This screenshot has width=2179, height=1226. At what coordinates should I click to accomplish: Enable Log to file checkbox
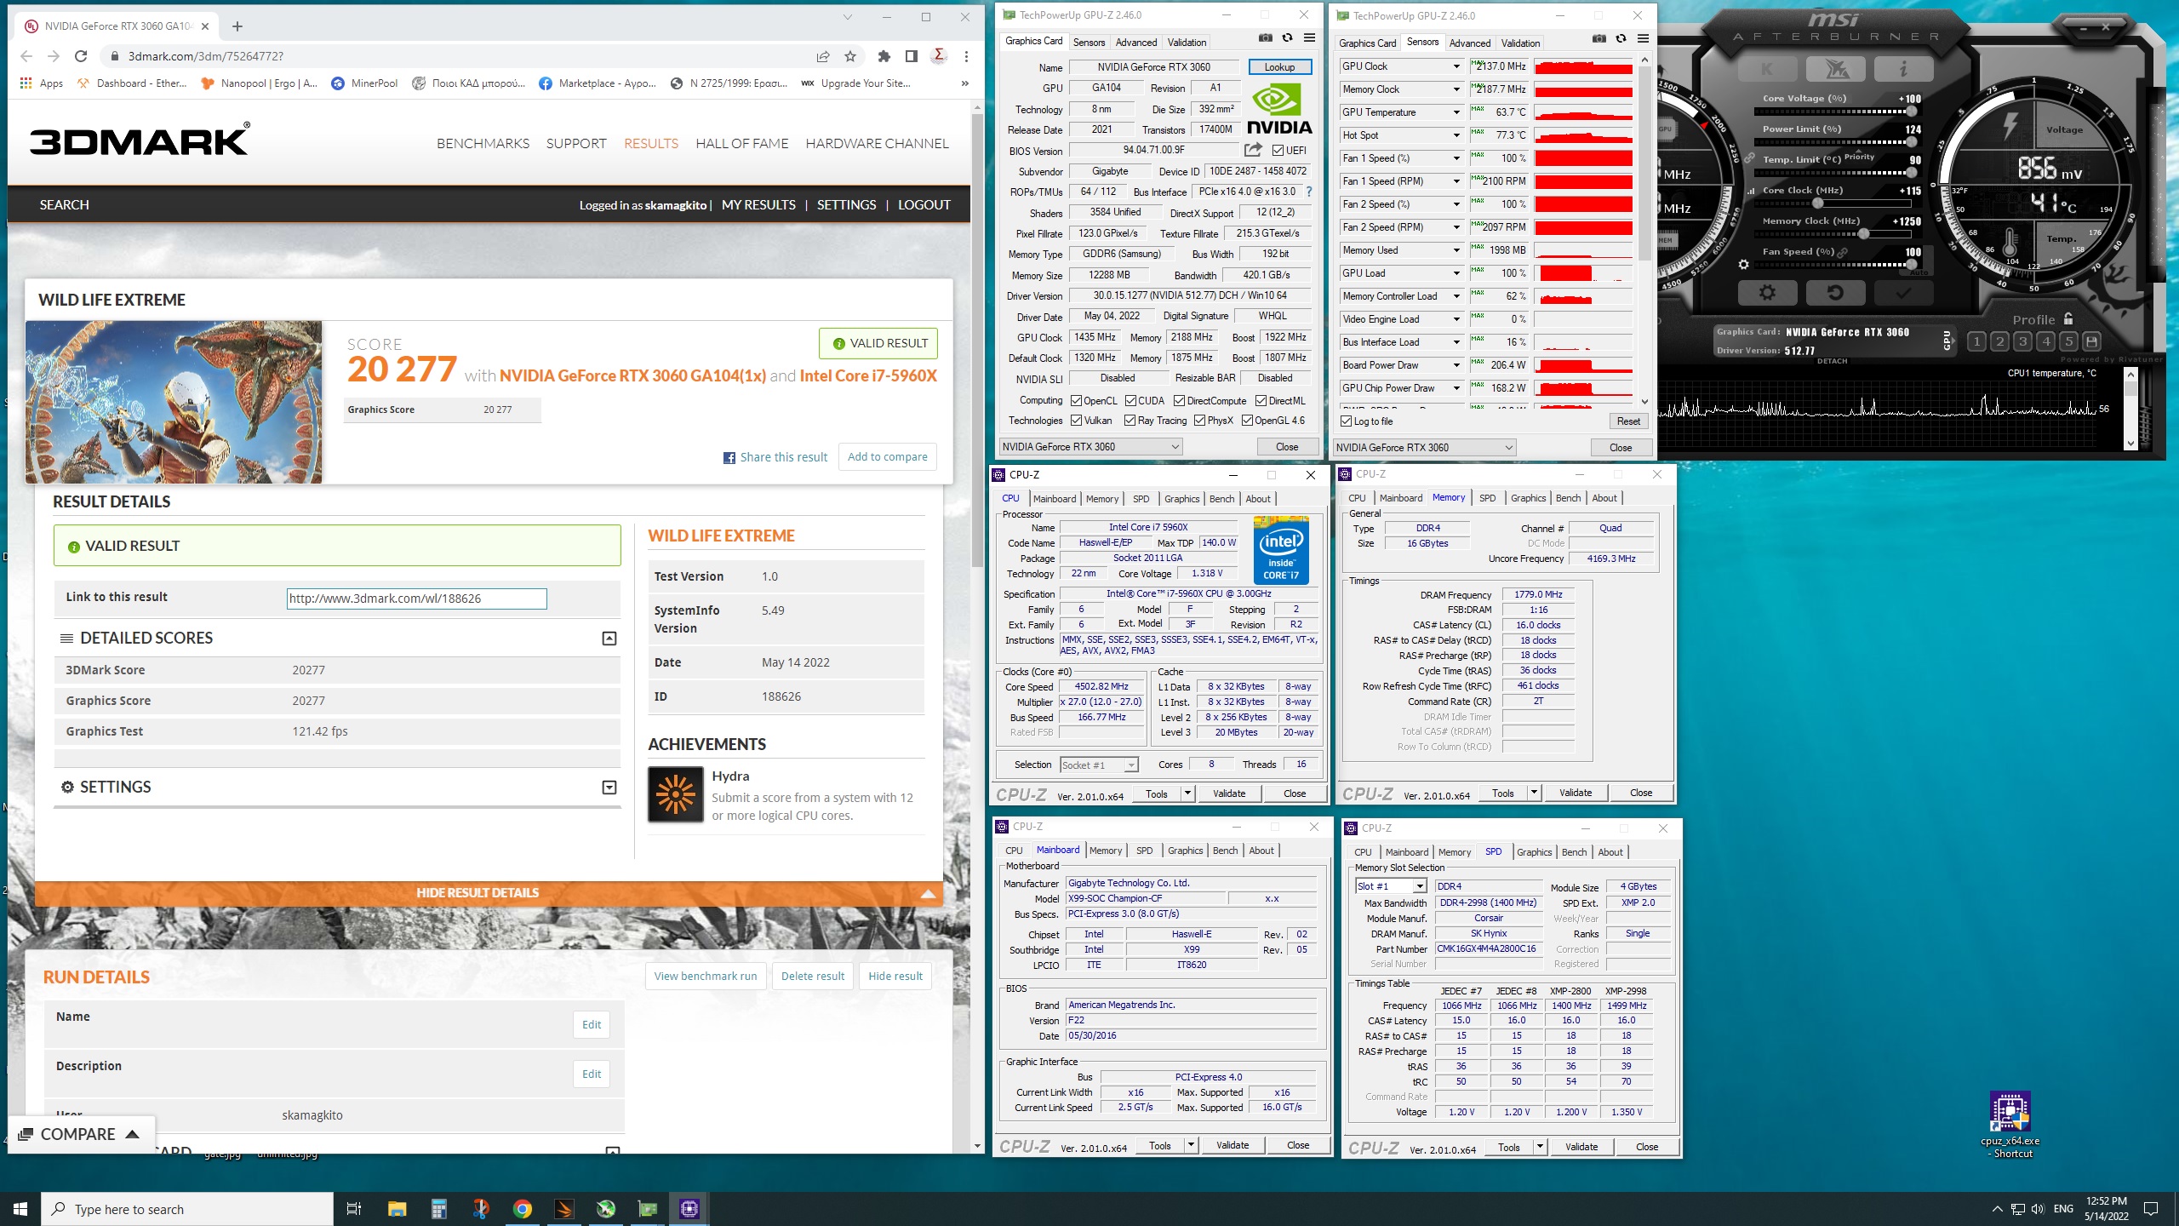click(x=1347, y=421)
